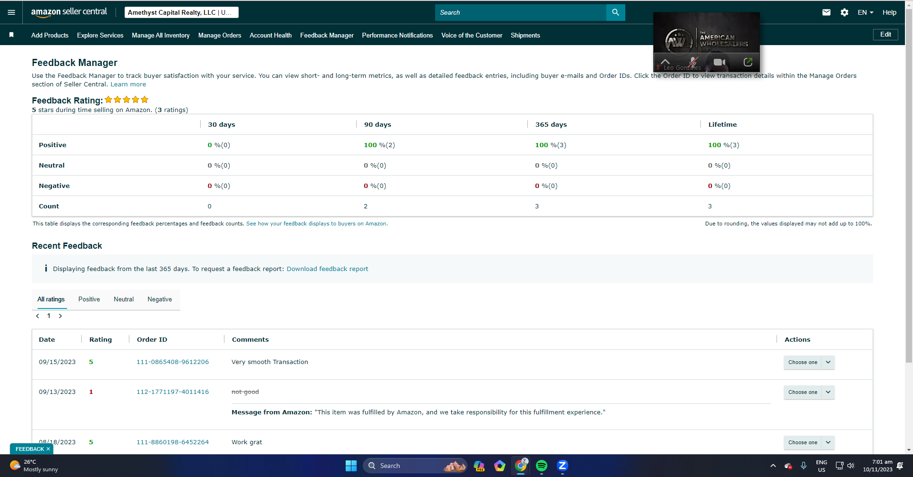913x477 pixels.
Task: Open the account switcher Amethyst Capital Realty
Action: click(x=182, y=12)
